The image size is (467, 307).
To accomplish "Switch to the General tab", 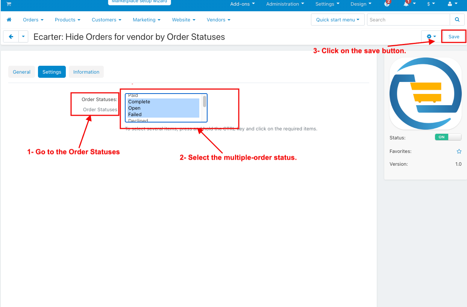I will pyautogui.click(x=21, y=72).
